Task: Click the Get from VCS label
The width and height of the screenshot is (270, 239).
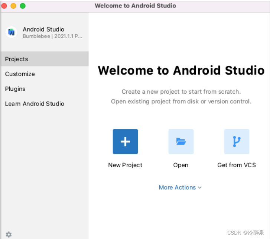Action: 237,165
